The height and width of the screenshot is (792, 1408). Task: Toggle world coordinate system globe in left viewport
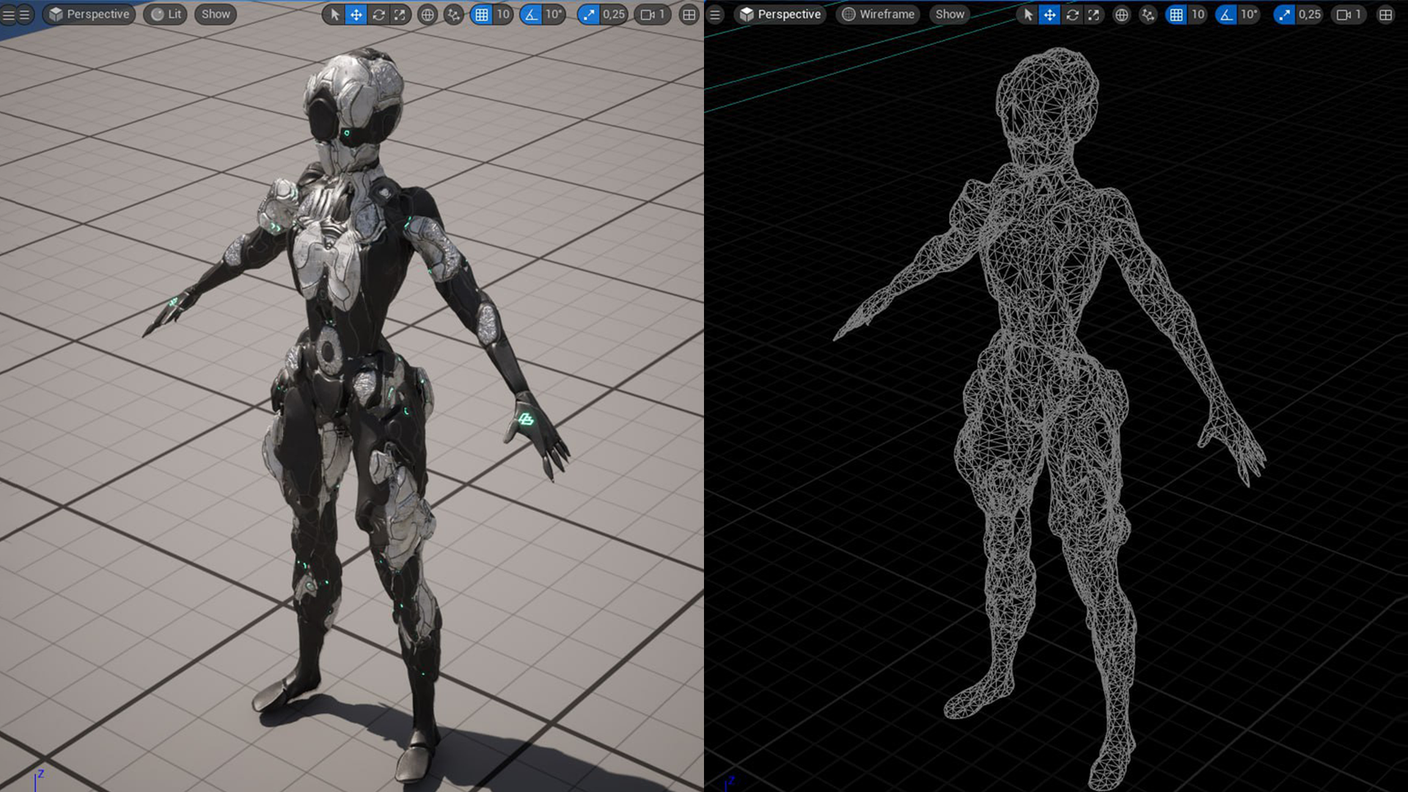tap(428, 14)
